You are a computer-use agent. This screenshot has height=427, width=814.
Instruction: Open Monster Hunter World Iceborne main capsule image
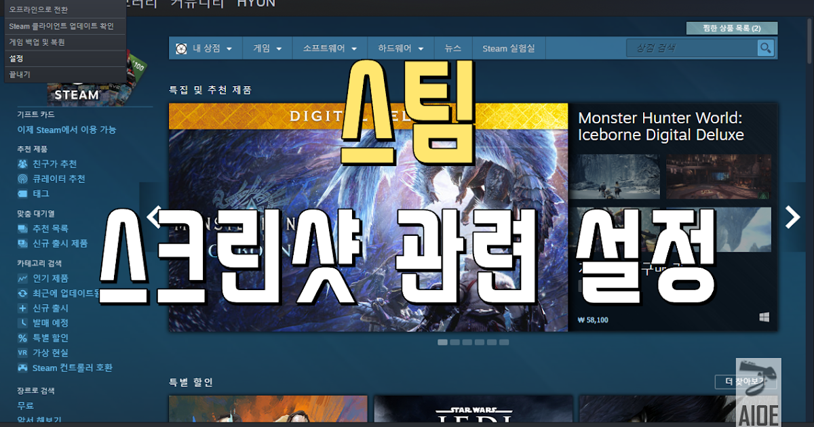(368, 217)
